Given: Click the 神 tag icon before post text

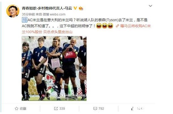Looking at the screenshot, I should point(24,20).
